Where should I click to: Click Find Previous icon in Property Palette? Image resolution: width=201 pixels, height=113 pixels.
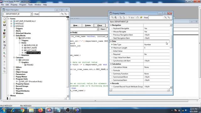(169, 18)
